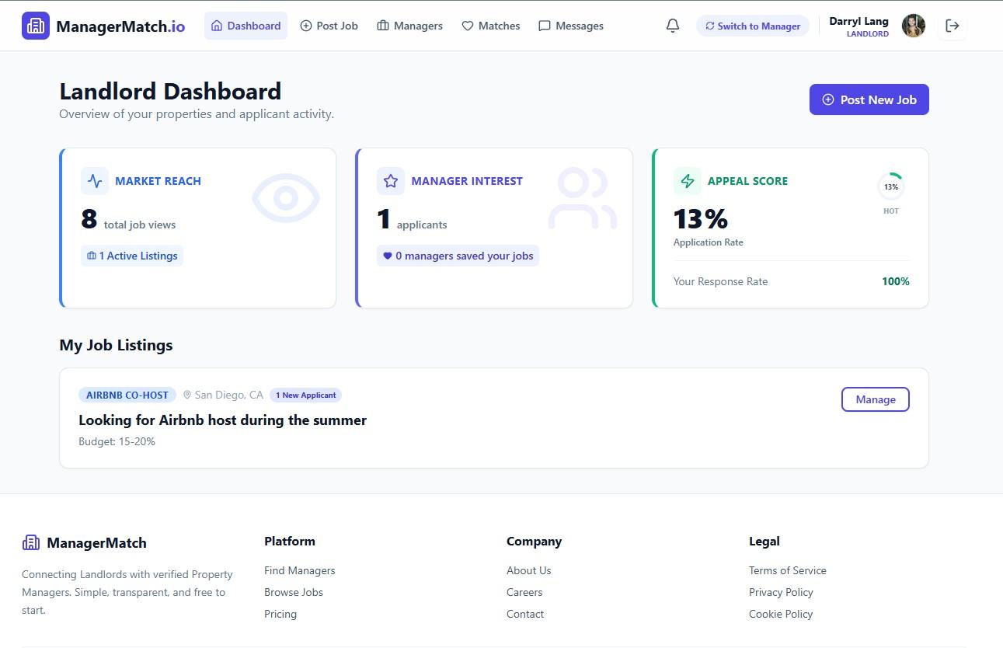Open the Managers section
Viewport: 1003px width, 648px height.
point(409,25)
